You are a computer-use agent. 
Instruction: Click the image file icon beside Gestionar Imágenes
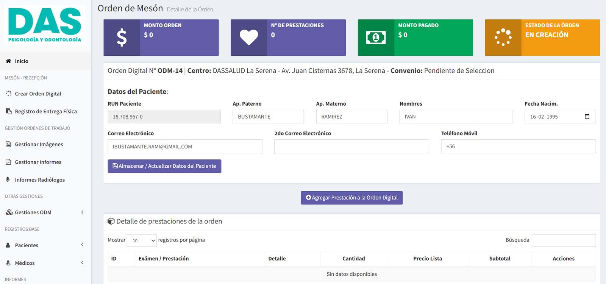click(8, 144)
